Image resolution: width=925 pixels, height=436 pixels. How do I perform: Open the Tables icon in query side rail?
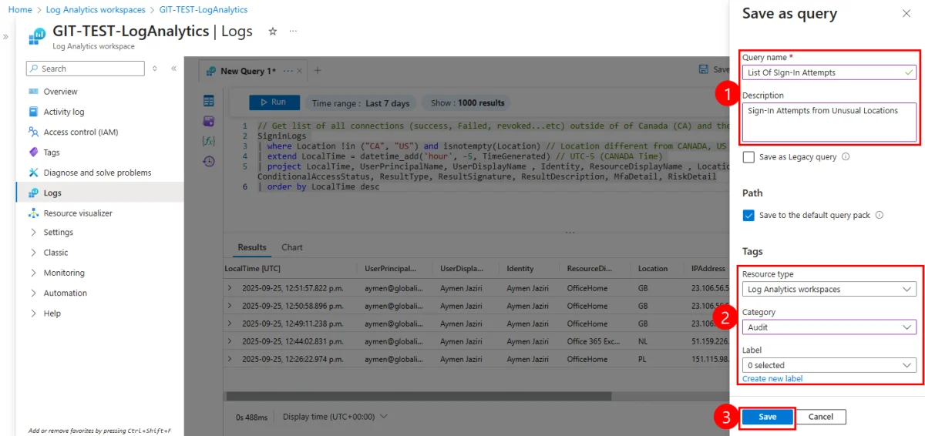pyautogui.click(x=208, y=101)
